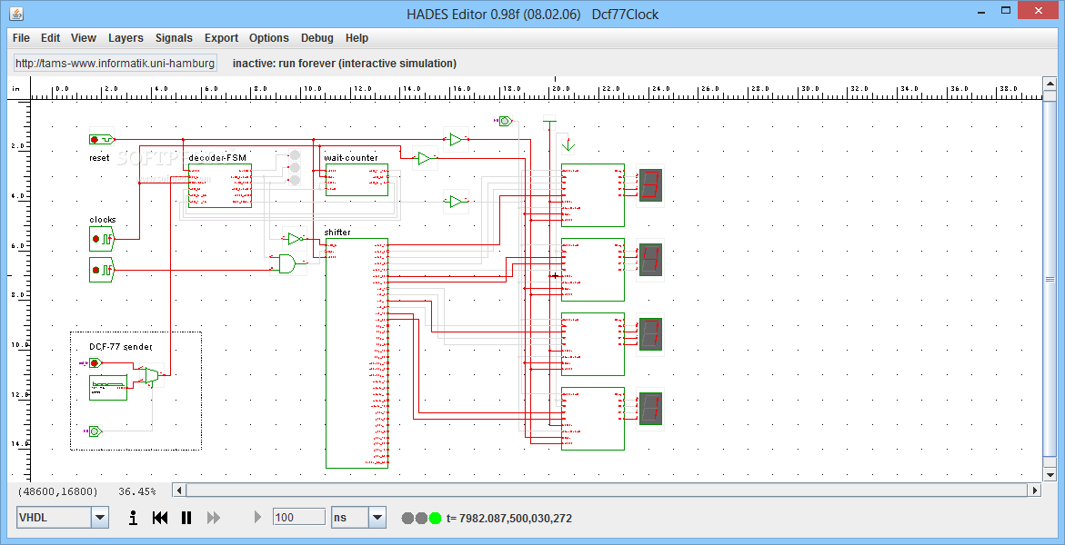Select the wait-counter component block
This screenshot has width=1065, height=545.
(357, 179)
